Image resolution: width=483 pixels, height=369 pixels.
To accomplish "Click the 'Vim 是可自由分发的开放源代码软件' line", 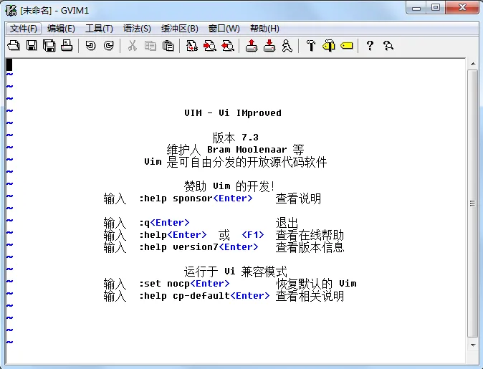I will 235,162.
